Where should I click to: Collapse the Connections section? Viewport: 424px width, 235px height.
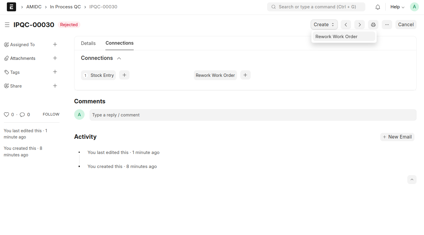119,58
